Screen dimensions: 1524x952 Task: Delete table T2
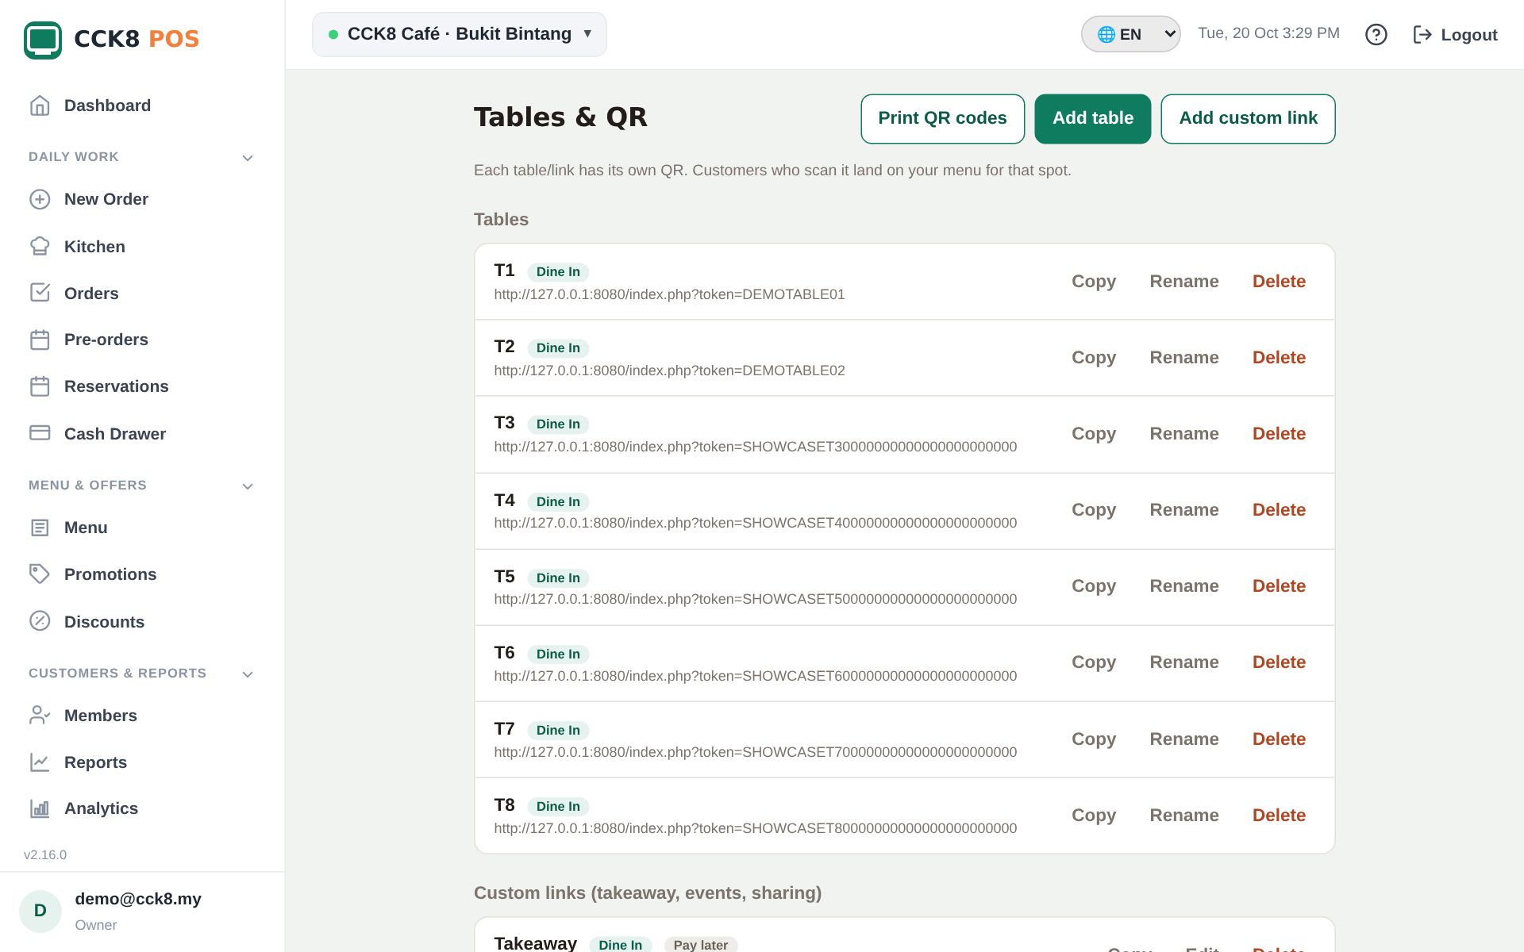pos(1279,358)
